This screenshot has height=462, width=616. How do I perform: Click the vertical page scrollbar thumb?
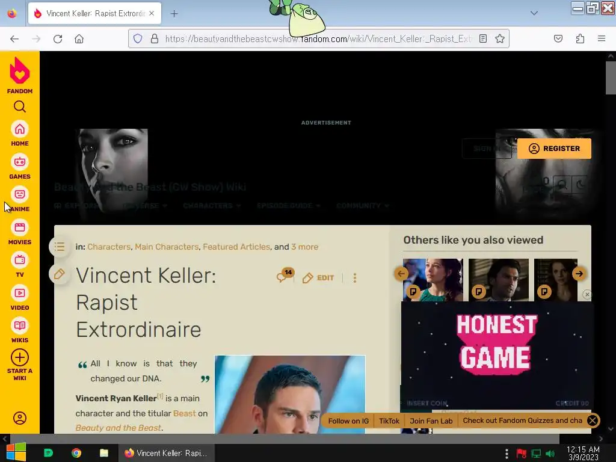click(x=611, y=78)
